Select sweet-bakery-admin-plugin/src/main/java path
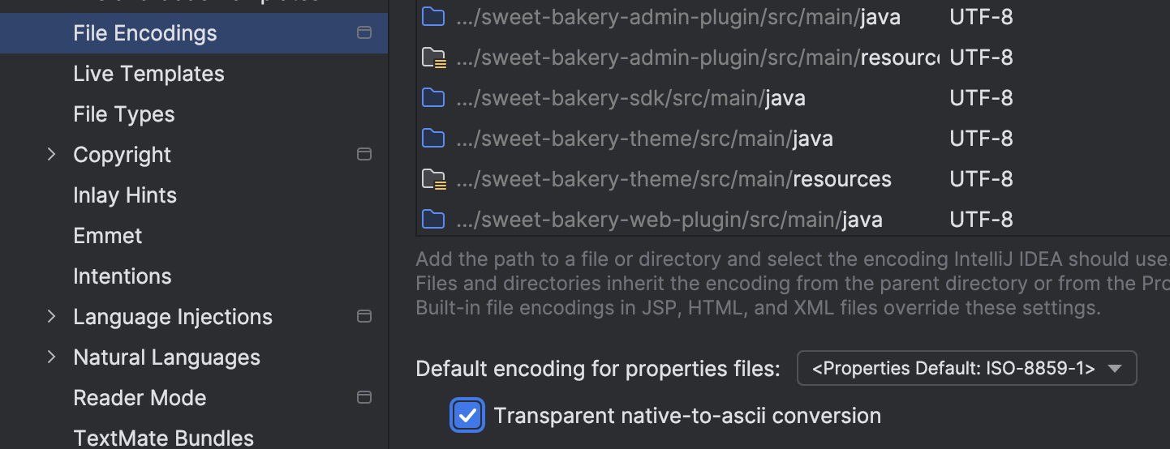Image resolution: width=1170 pixels, height=449 pixels. [678, 17]
